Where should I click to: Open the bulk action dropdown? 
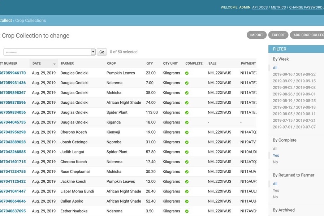(49, 52)
